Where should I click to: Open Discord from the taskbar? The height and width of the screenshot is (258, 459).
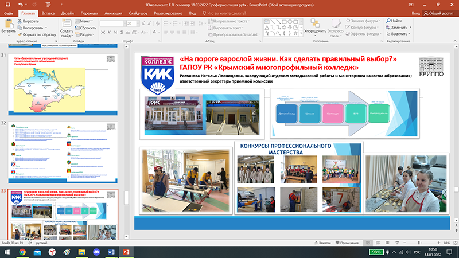96,252
